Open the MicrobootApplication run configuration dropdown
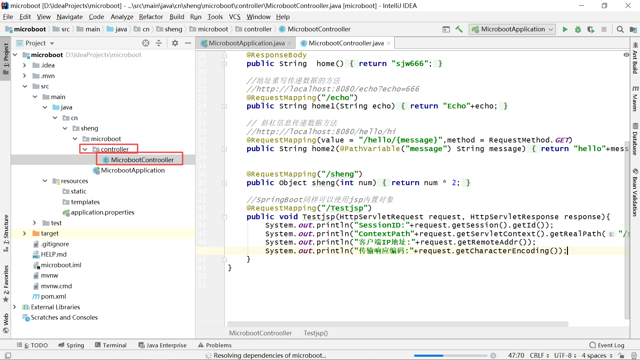 point(512,29)
